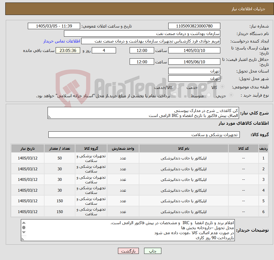Click the کد کالا column header
Screen dimensions: 274x260
pos(243,149)
